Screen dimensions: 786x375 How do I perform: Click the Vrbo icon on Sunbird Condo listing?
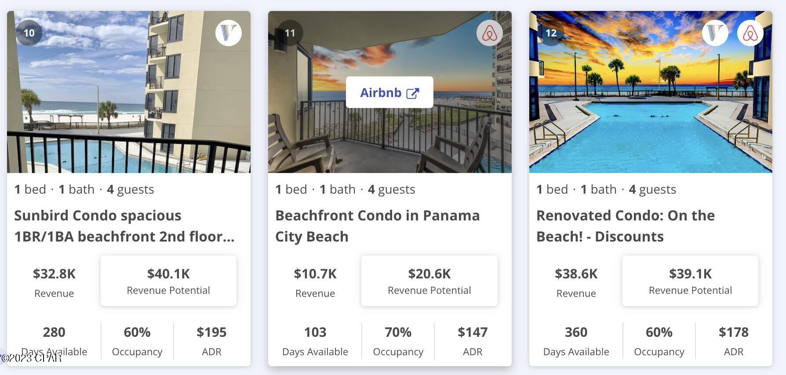click(228, 32)
